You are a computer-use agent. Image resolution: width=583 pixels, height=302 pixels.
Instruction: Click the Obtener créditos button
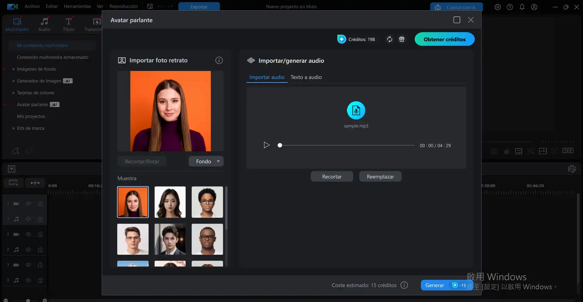pos(444,39)
